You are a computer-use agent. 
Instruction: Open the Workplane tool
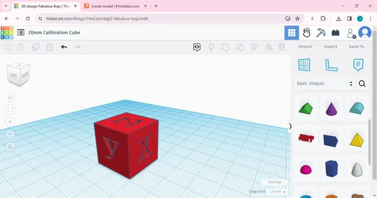tap(304, 65)
